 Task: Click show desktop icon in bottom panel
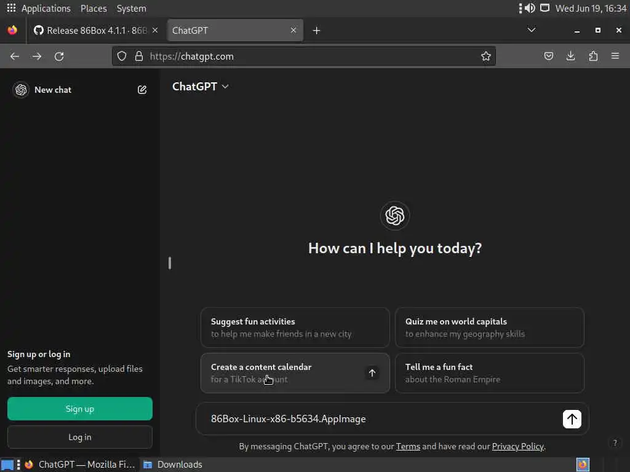pos(7,465)
